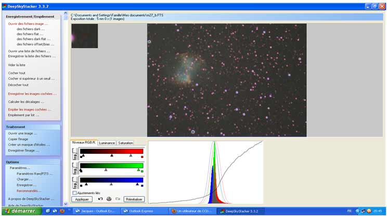
Task: Click Enregistrer l'image under Traitement
Action: point(23,151)
